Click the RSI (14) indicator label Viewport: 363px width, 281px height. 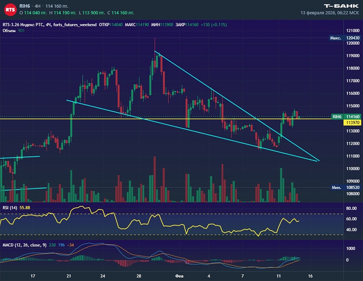coord(10,208)
